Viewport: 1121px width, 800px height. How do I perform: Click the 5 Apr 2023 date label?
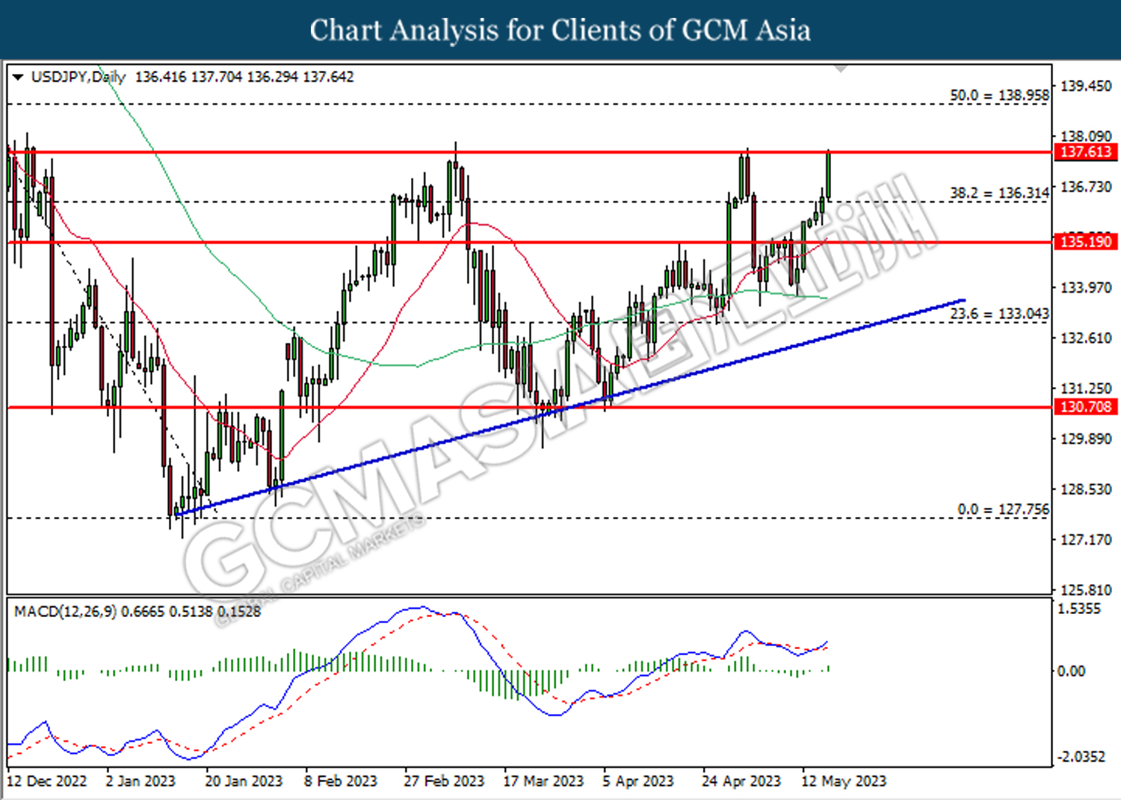(x=638, y=781)
